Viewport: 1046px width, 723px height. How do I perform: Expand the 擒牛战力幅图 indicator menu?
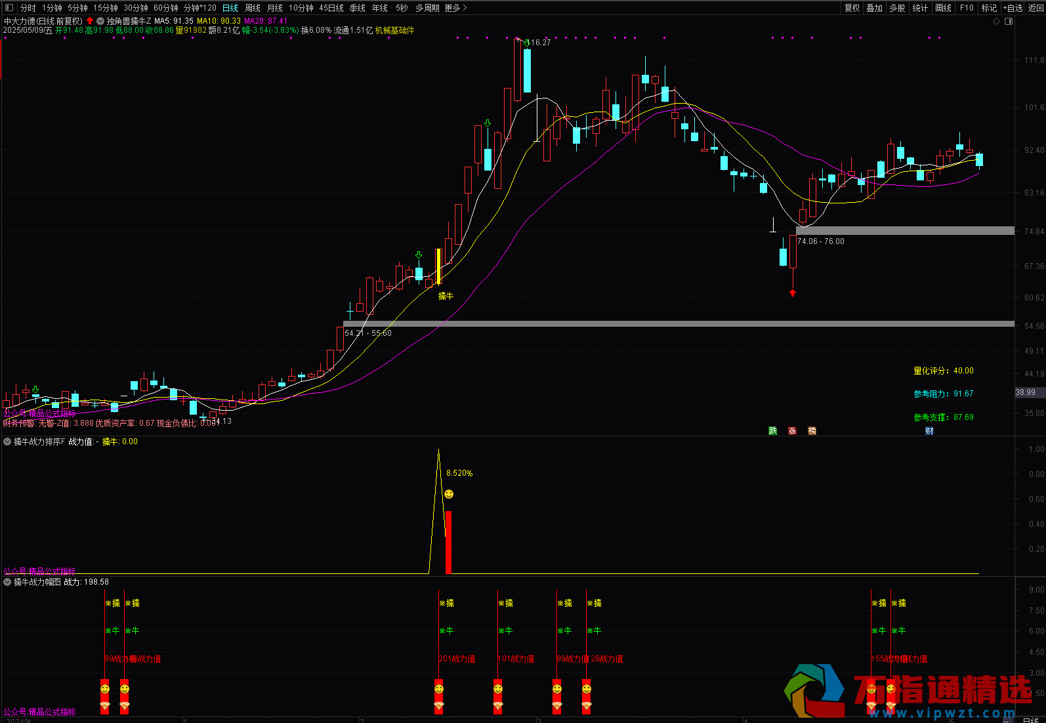[8, 582]
